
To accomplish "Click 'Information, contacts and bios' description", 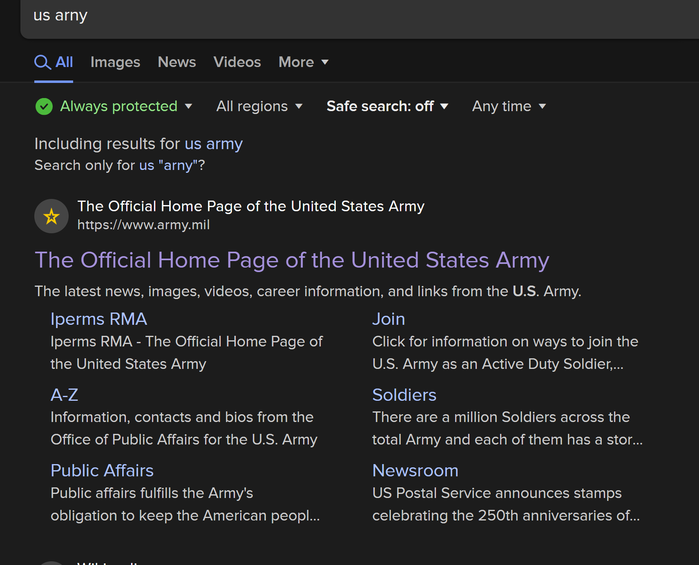I will click(184, 428).
